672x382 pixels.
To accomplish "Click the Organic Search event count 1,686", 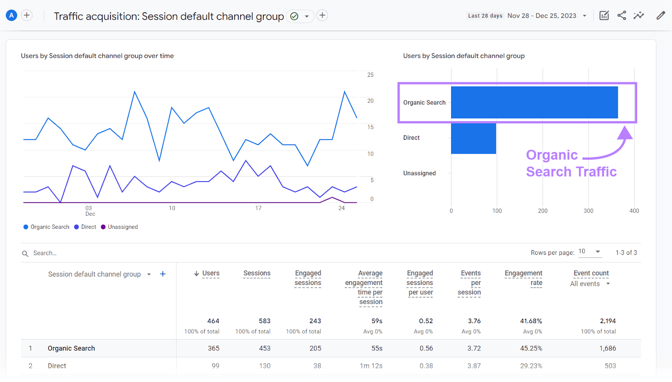I will point(608,348).
